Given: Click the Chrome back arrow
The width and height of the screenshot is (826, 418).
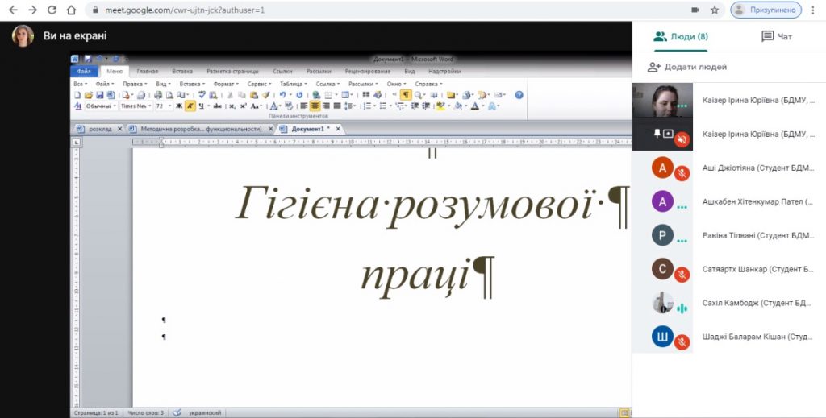Looking at the screenshot, I should [12, 10].
